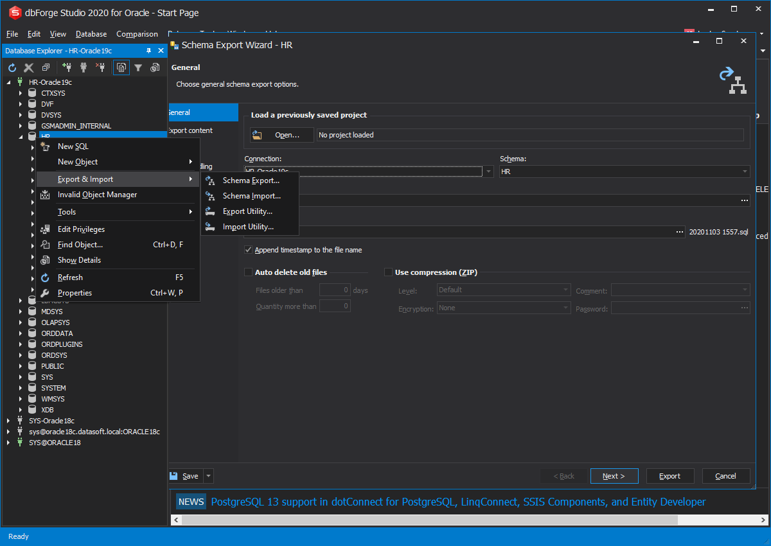The image size is (771, 546).
Task: Open the File menu
Action: pyautogui.click(x=12, y=34)
